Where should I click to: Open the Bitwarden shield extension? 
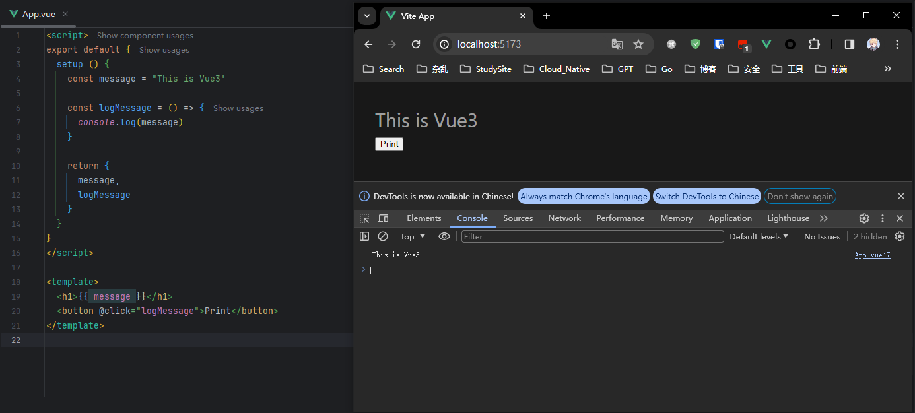(719, 44)
